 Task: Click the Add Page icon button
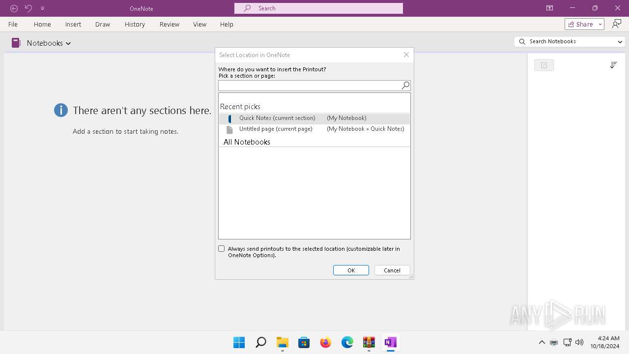544,65
